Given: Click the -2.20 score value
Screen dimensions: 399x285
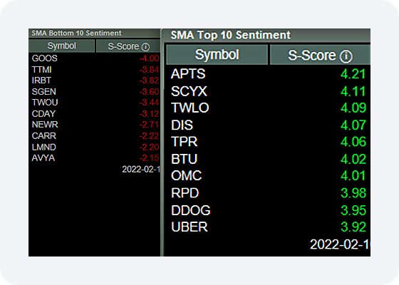Looking at the screenshot, I should [x=149, y=147].
